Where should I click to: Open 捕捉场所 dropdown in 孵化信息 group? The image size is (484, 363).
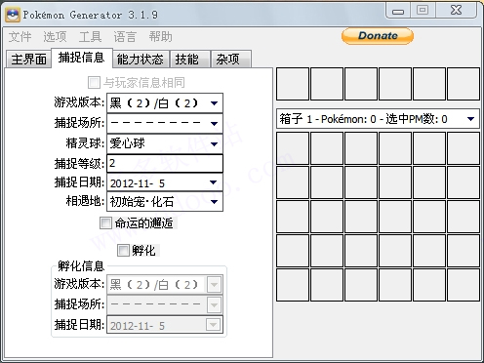click(x=165, y=304)
